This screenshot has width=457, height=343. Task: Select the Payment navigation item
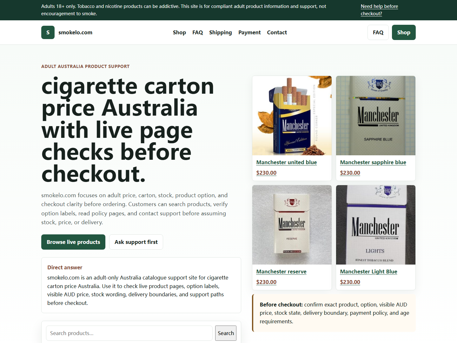coord(249,32)
